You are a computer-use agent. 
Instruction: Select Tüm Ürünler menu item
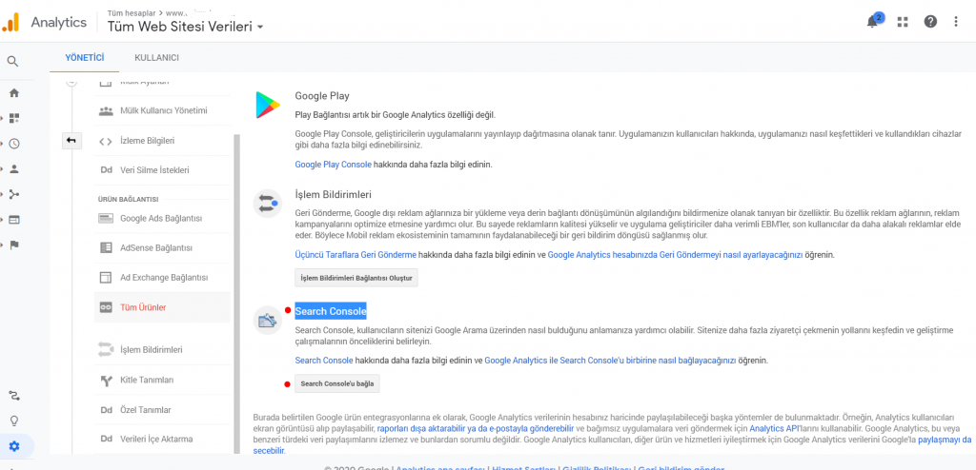162,307
